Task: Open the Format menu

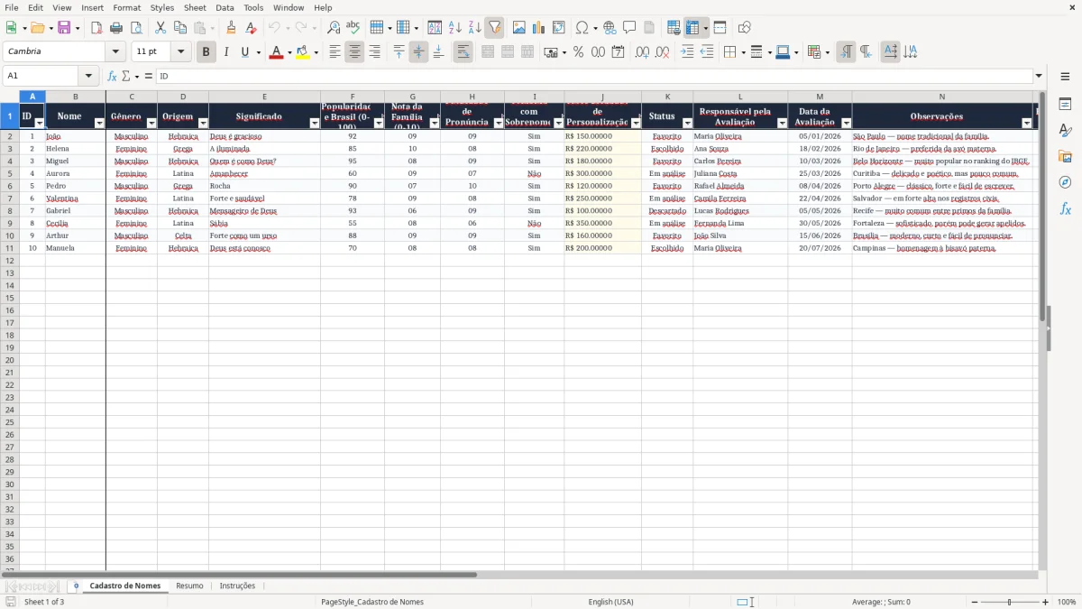Action: point(126,7)
